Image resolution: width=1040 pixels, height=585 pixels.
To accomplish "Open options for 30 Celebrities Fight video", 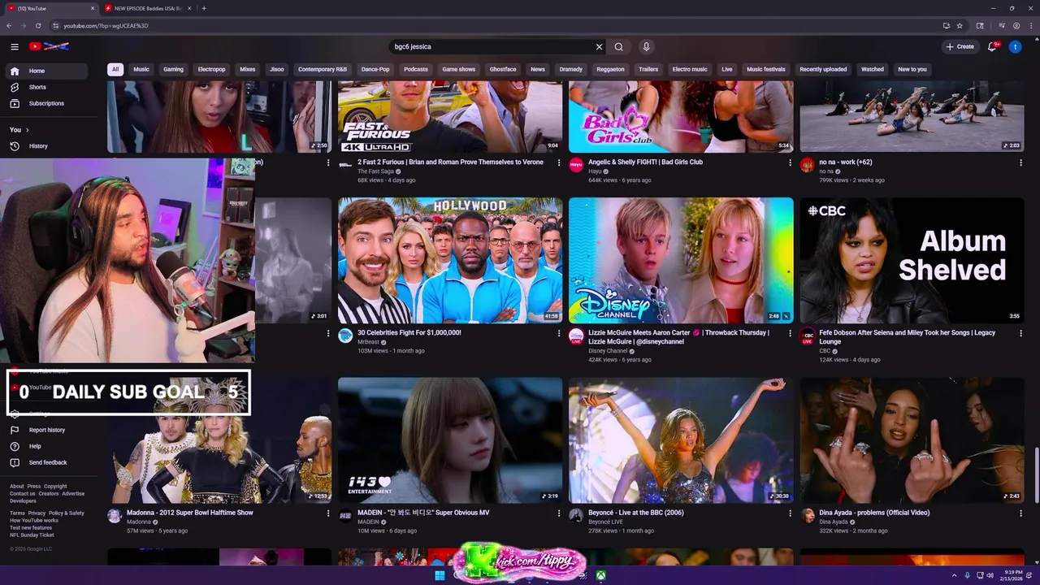I will [559, 333].
